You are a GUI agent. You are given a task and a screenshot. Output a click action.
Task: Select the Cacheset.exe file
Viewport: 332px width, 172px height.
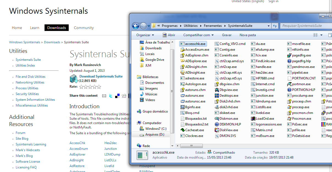(192, 130)
